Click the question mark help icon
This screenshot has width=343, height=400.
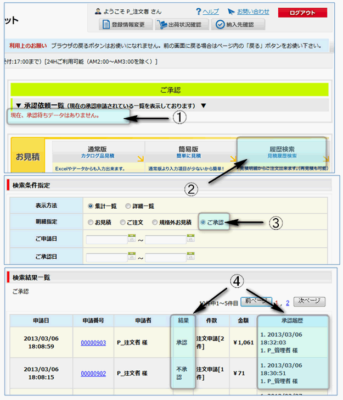(x=199, y=12)
